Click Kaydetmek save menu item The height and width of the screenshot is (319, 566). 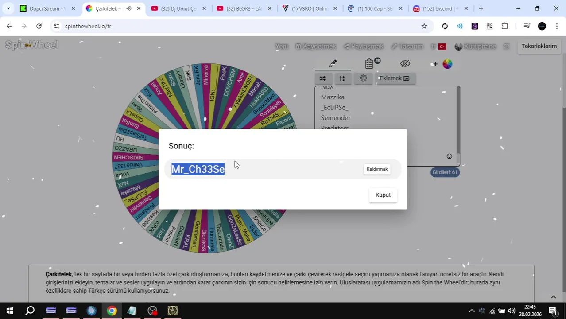coord(316,46)
